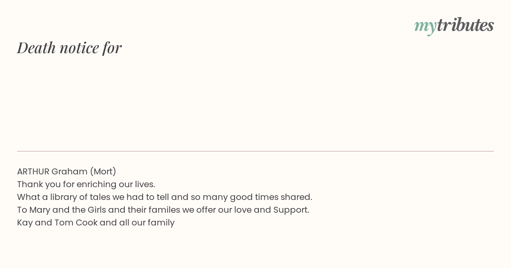Click the capitalized word "ARTHUR"
The image size is (511, 268).
tap(33, 171)
